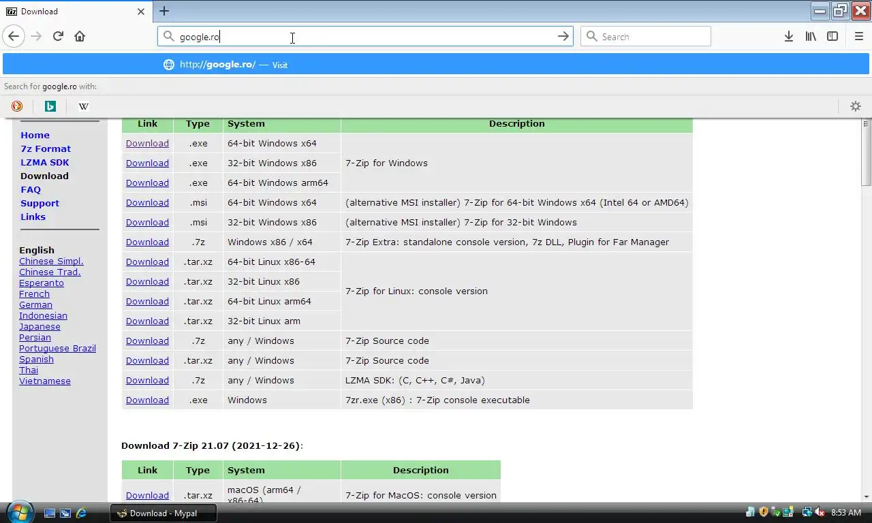
Task: Click Switch between windows quick launch icon
Action: [65, 513]
